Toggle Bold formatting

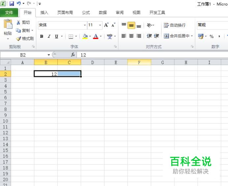coord(42,36)
